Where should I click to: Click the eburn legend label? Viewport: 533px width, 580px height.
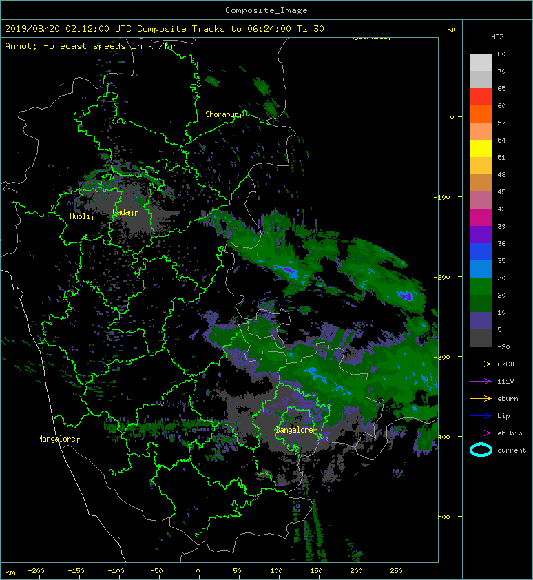[x=508, y=399]
